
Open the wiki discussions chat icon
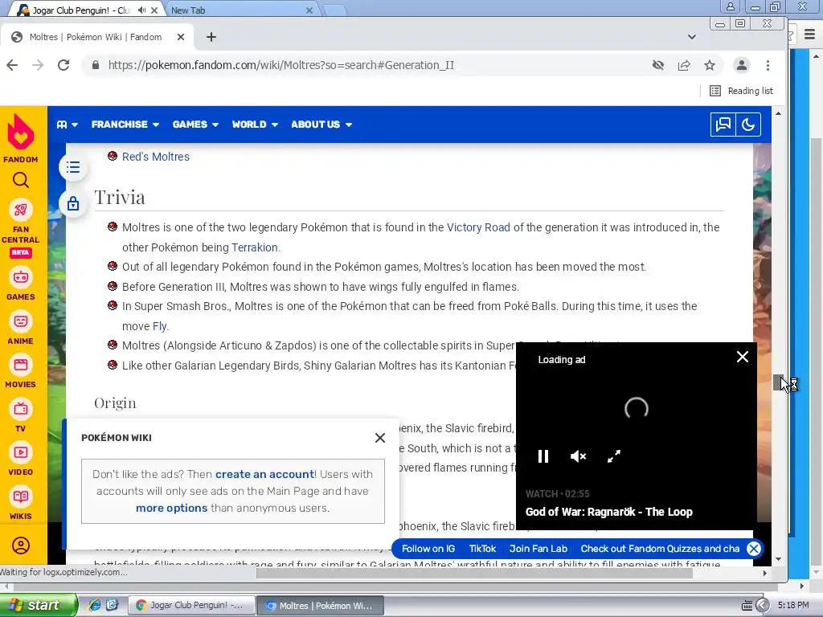click(x=723, y=125)
